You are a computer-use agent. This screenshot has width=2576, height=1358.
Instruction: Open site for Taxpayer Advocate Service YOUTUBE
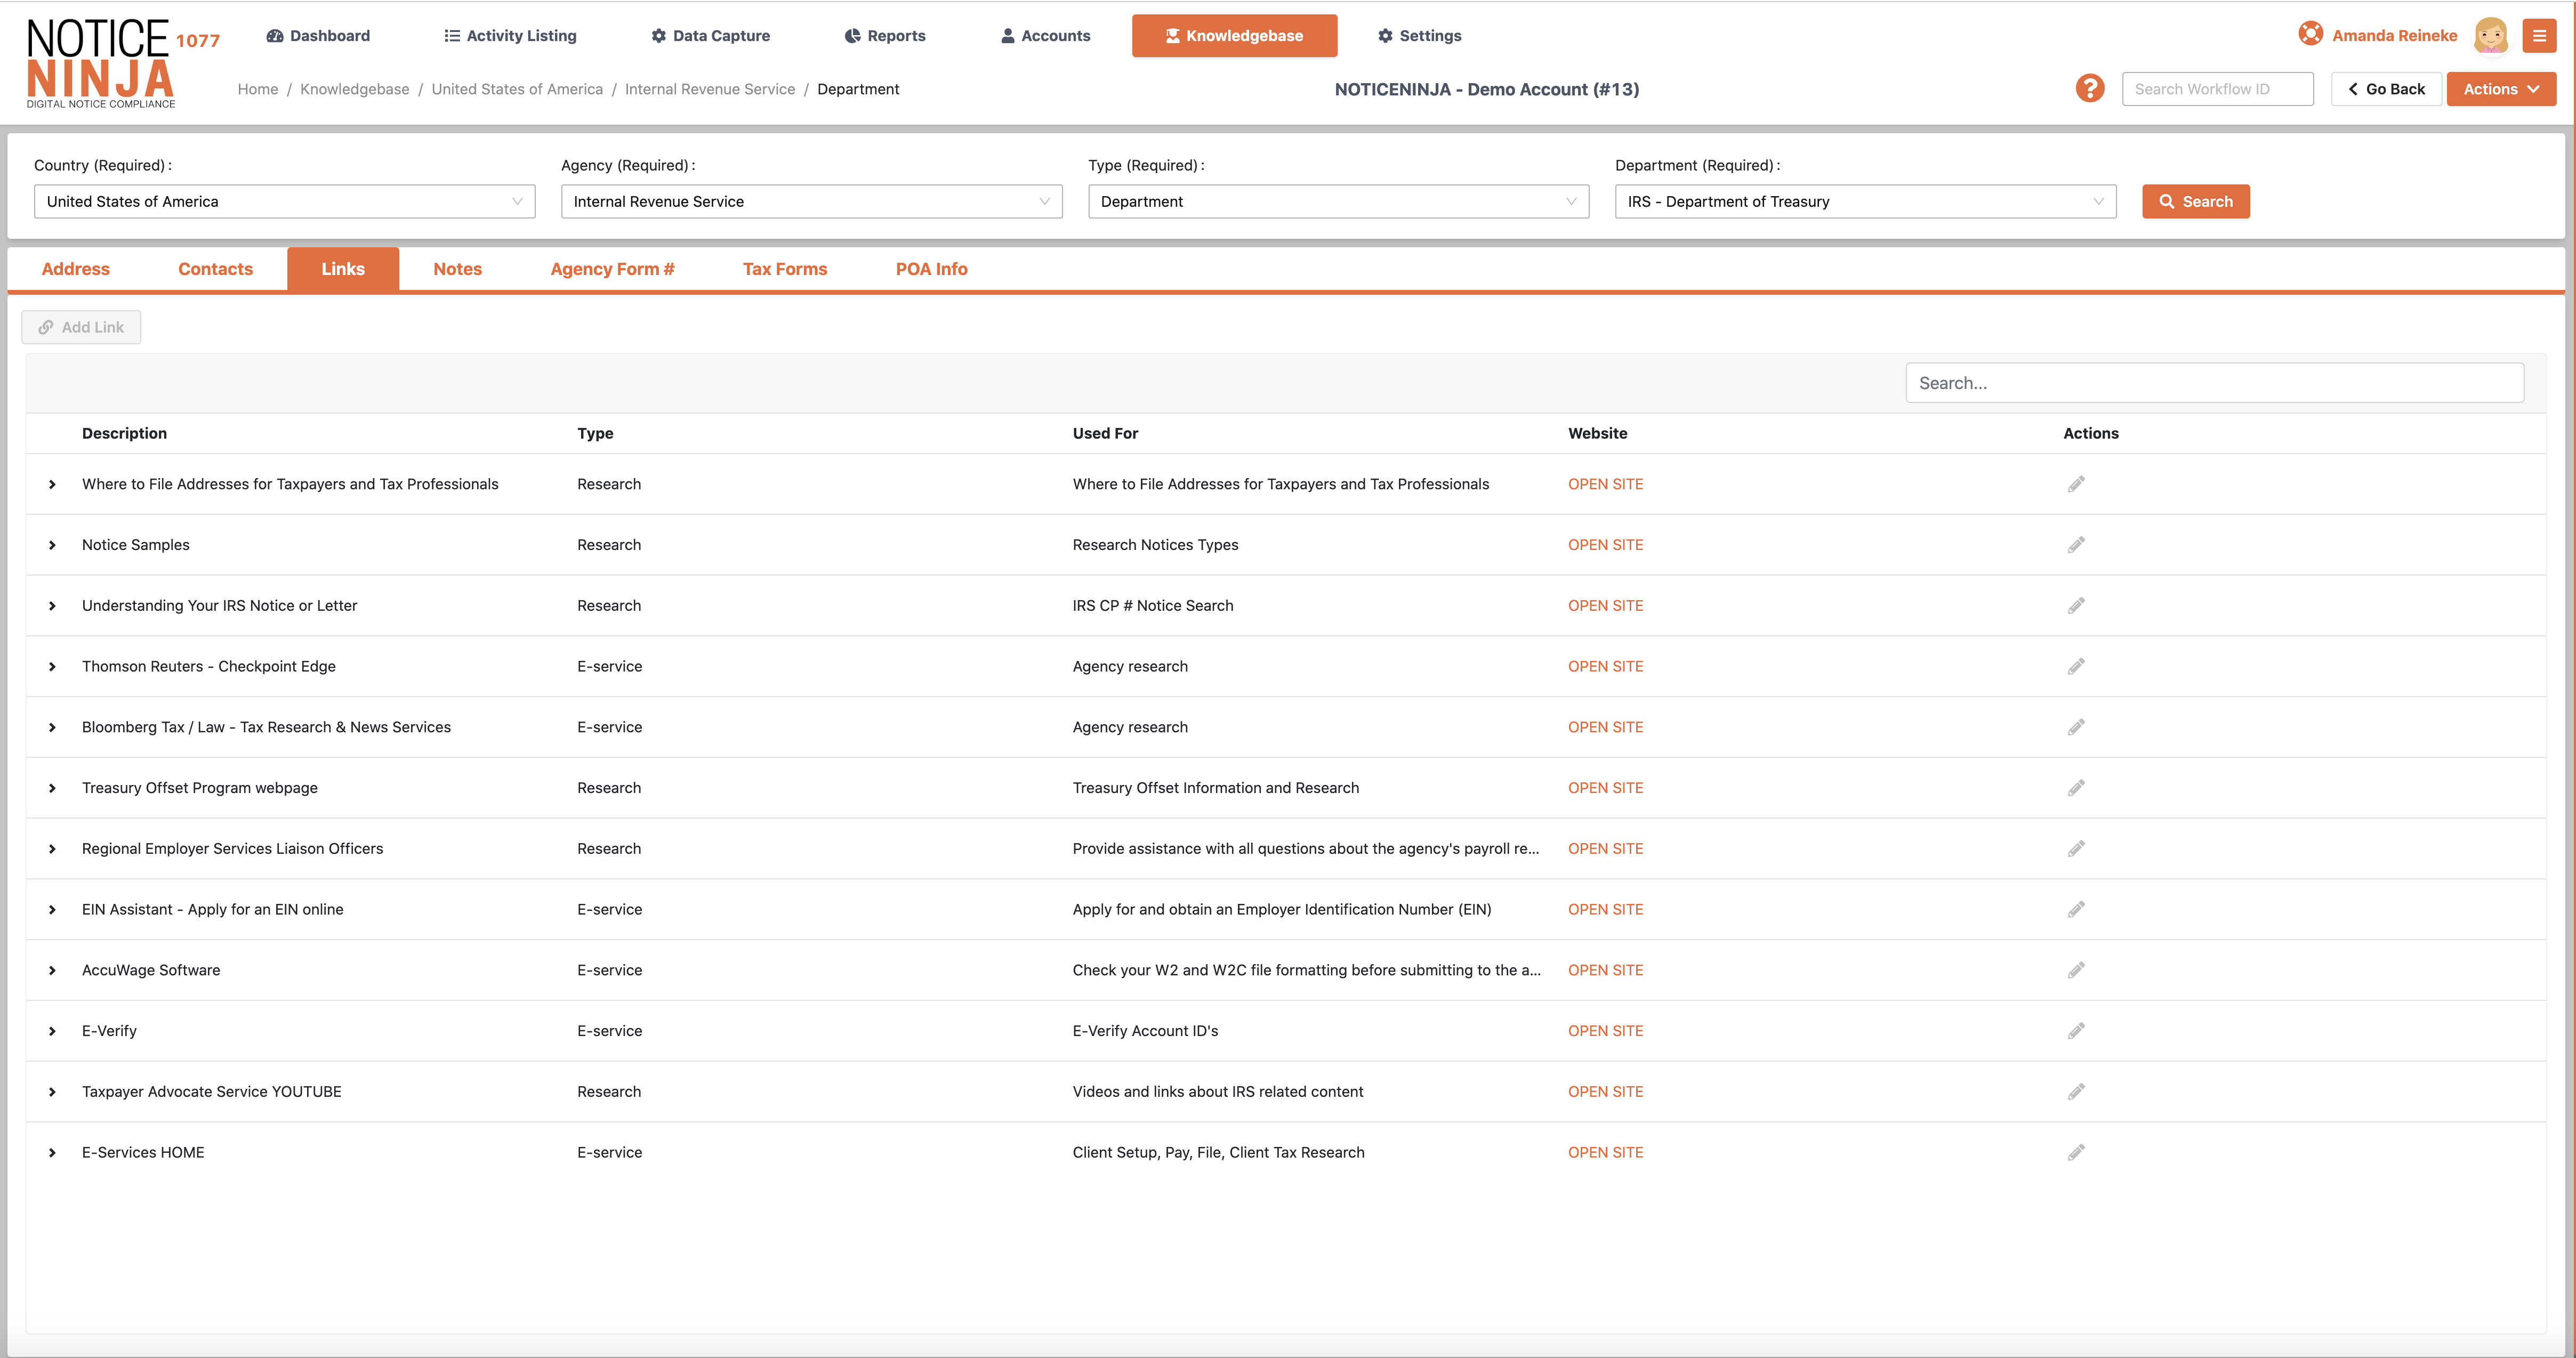[x=1605, y=1092]
